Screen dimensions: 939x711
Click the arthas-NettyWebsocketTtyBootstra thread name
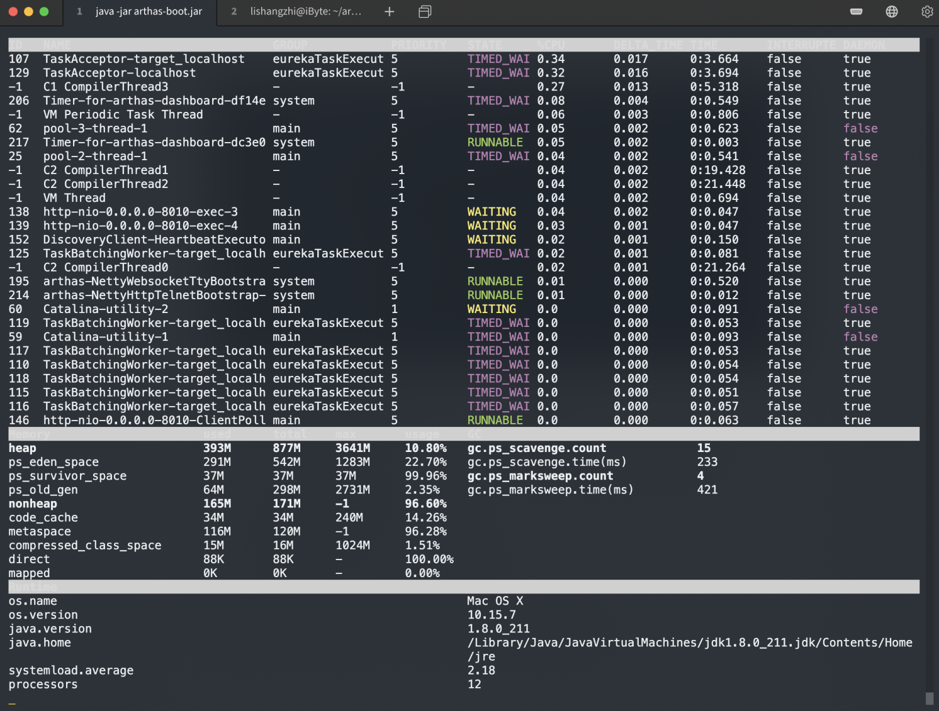pos(154,281)
